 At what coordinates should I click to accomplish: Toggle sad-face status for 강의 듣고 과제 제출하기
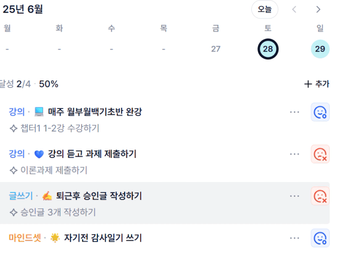tap(320, 154)
